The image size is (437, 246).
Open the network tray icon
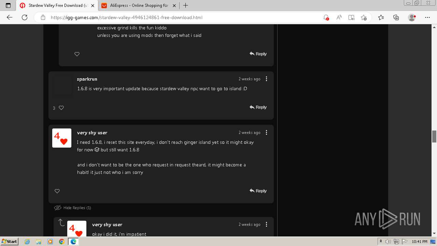396,242
